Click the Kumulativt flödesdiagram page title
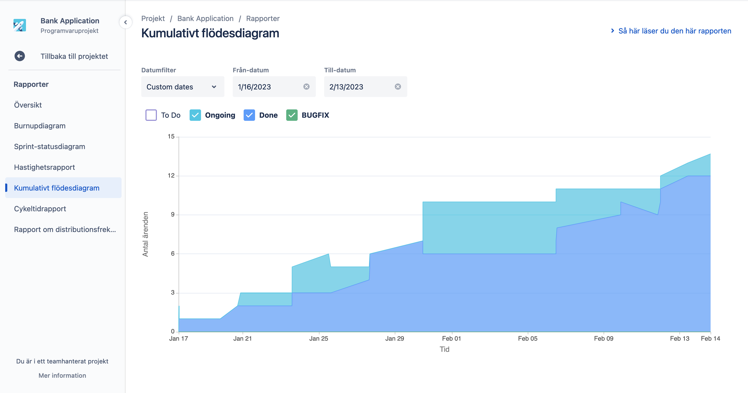The image size is (748, 393). [210, 33]
